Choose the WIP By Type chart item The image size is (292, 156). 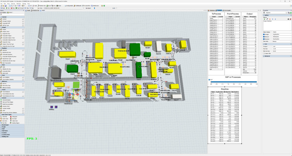coord(5,25)
